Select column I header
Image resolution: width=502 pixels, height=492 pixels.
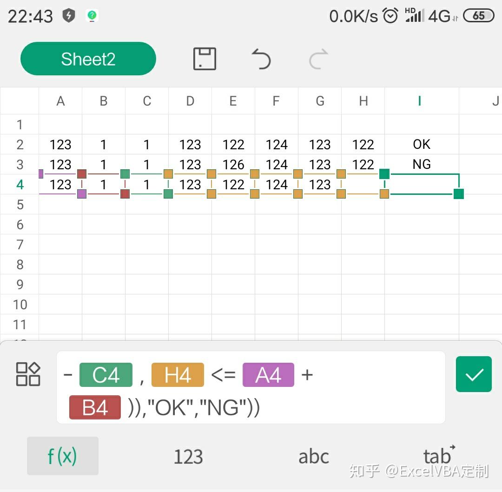(420, 101)
